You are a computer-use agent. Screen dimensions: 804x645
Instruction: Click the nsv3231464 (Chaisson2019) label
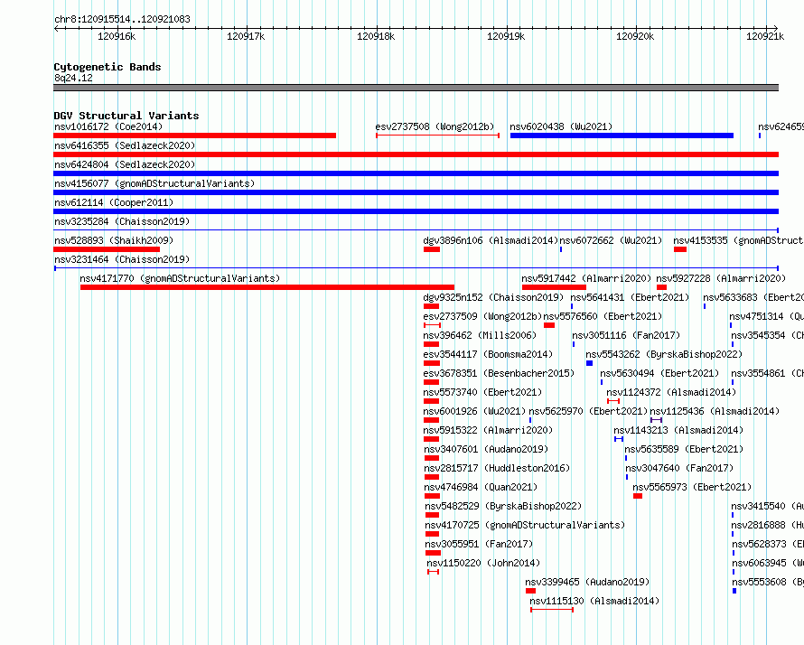click(x=122, y=259)
